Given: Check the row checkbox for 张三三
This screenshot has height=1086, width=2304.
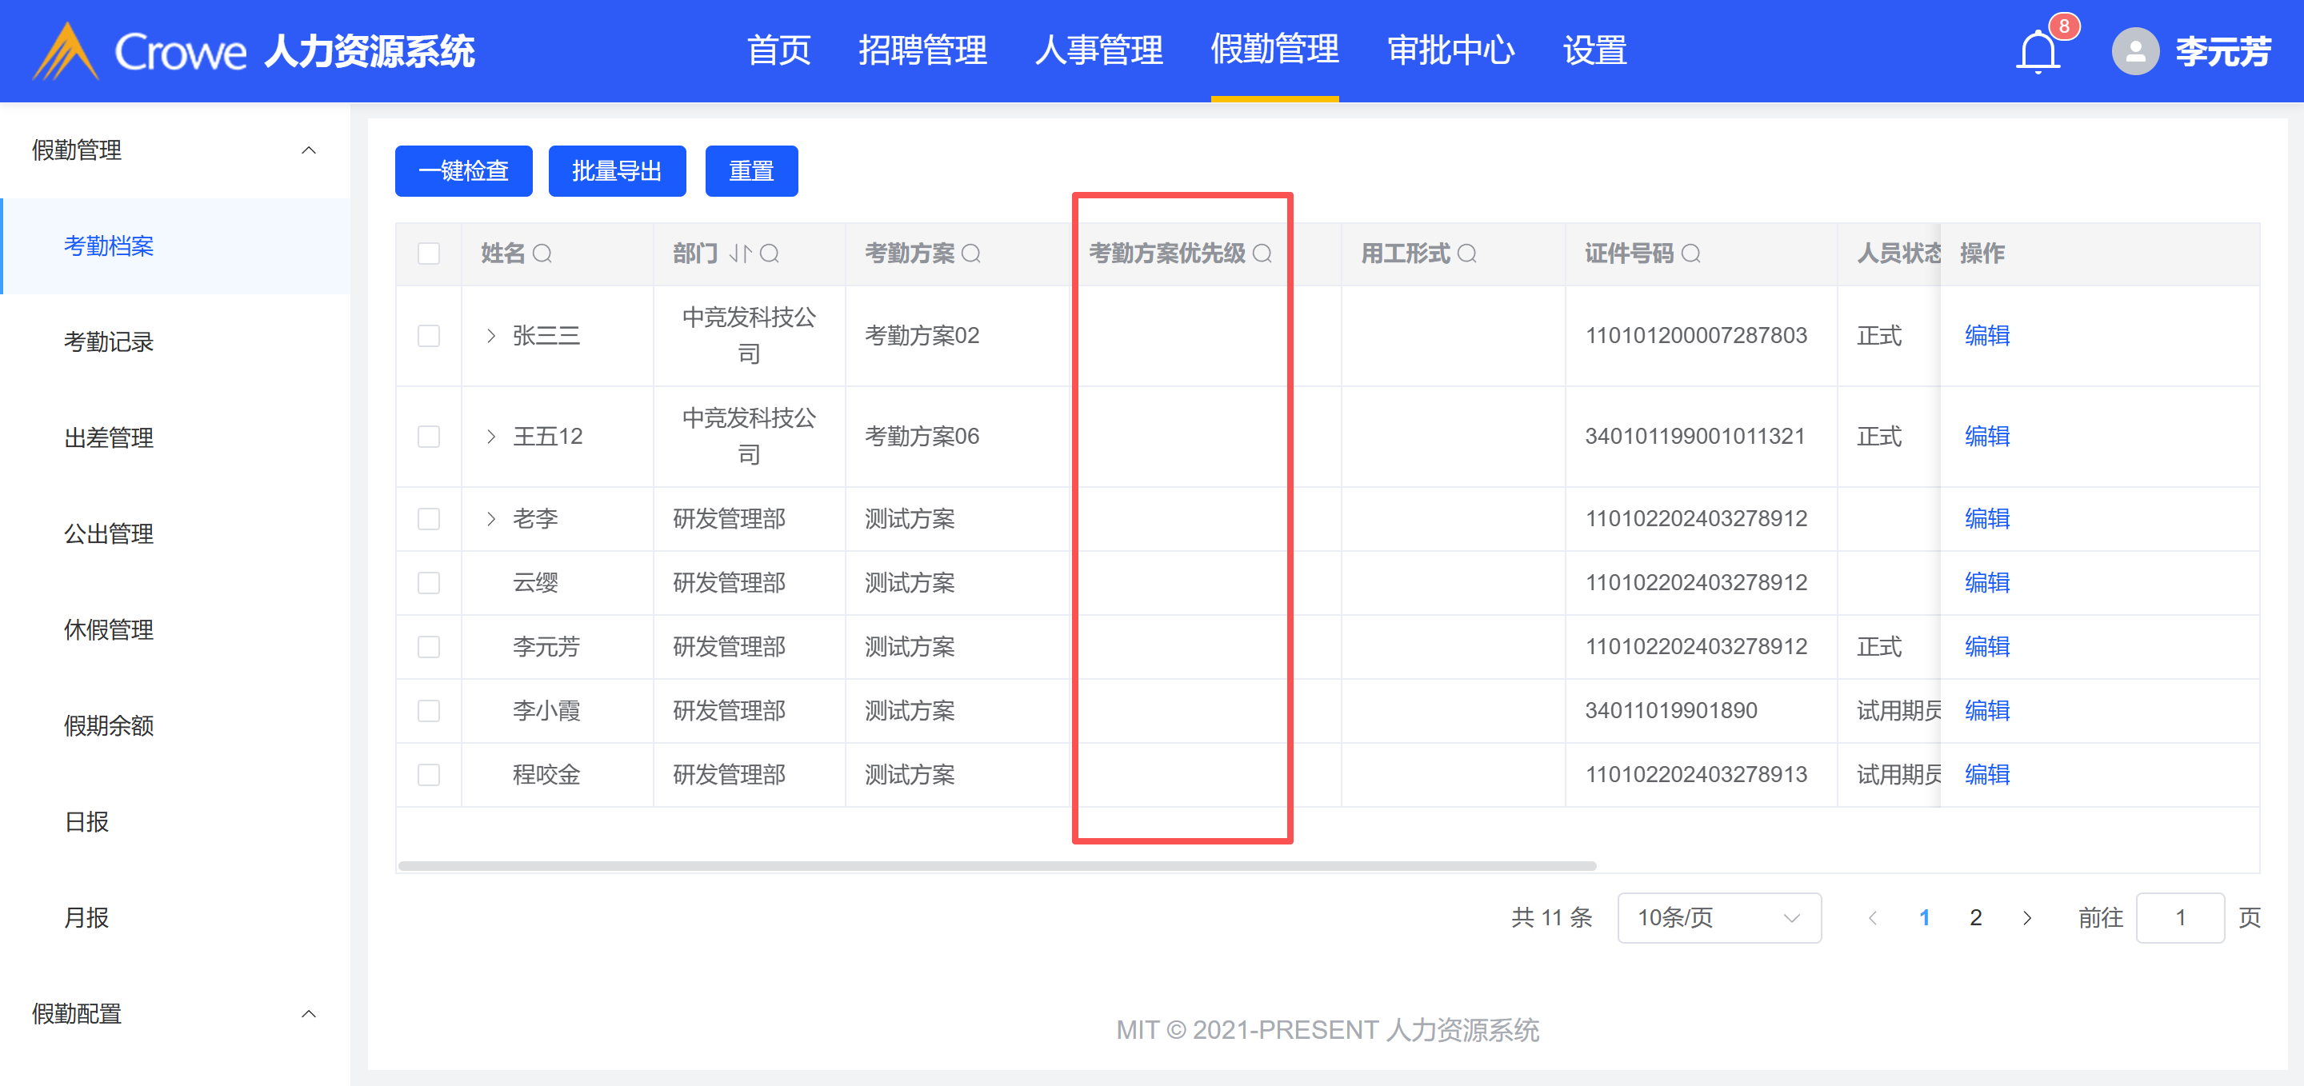Looking at the screenshot, I should click(429, 336).
